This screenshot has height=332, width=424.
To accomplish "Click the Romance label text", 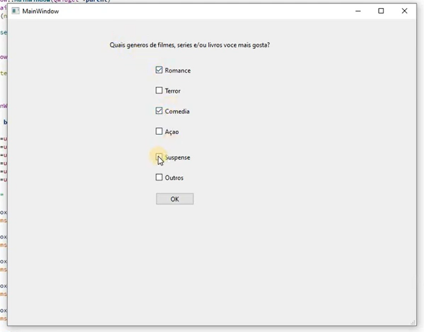I will [x=177, y=71].
